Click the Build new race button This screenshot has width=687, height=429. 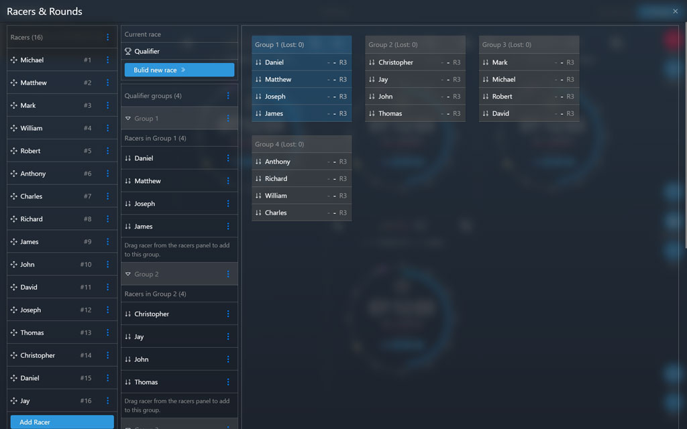click(178, 69)
